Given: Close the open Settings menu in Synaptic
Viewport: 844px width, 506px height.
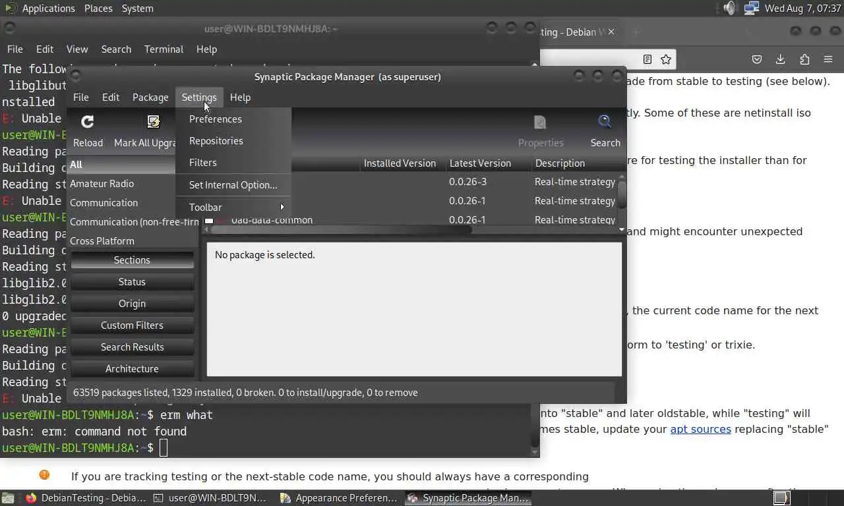Looking at the screenshot, I should pos(198,97).
